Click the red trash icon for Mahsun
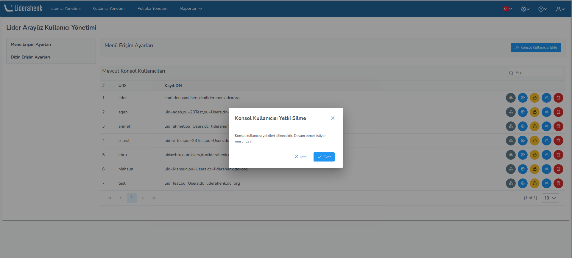Image resolution: width=572 pixels, height=258 pixels. [558, 169]
